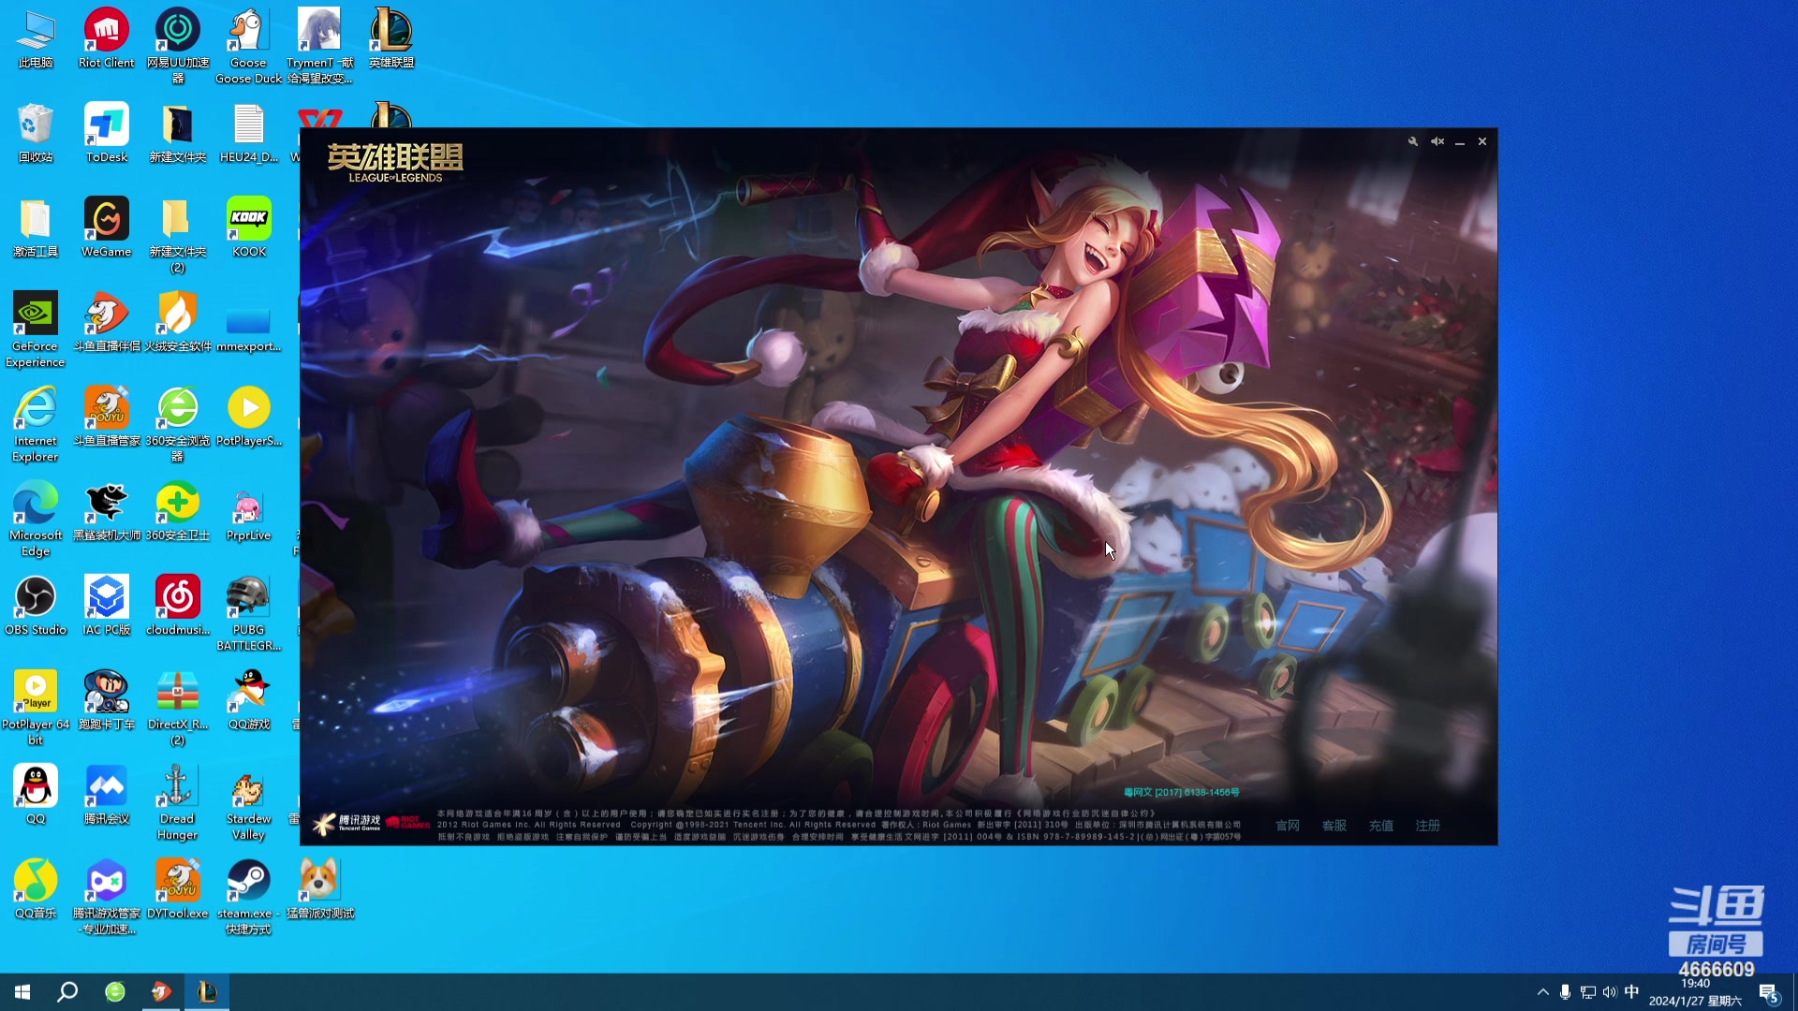Image resolution: width=1798 pixels, height=1011 pixels.
Task: Open the taskbar volume control
Action: coord(1610,991)
